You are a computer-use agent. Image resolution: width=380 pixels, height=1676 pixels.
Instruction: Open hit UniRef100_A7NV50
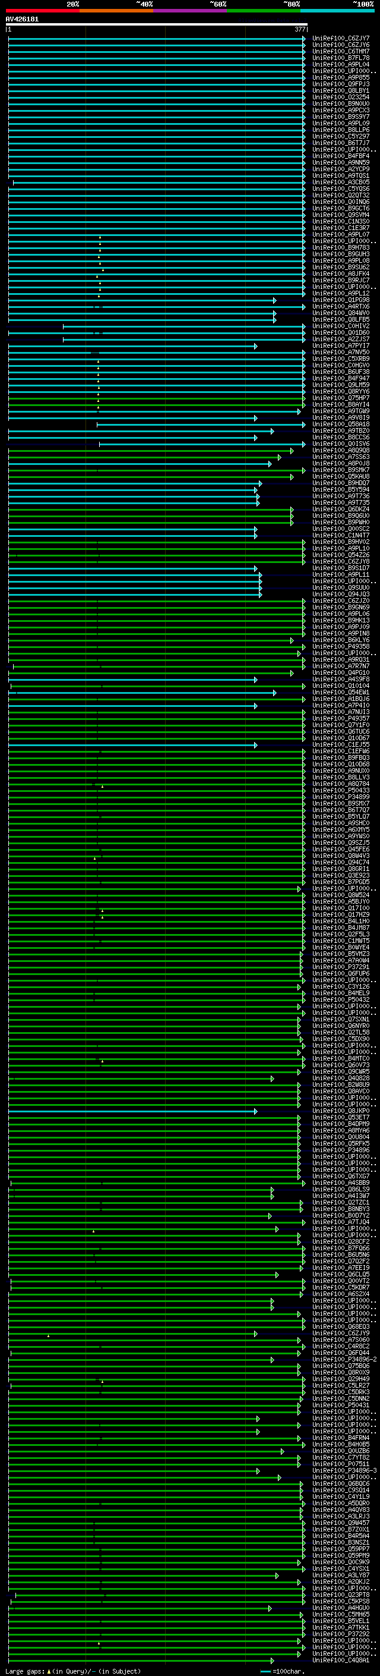point(340,352)
